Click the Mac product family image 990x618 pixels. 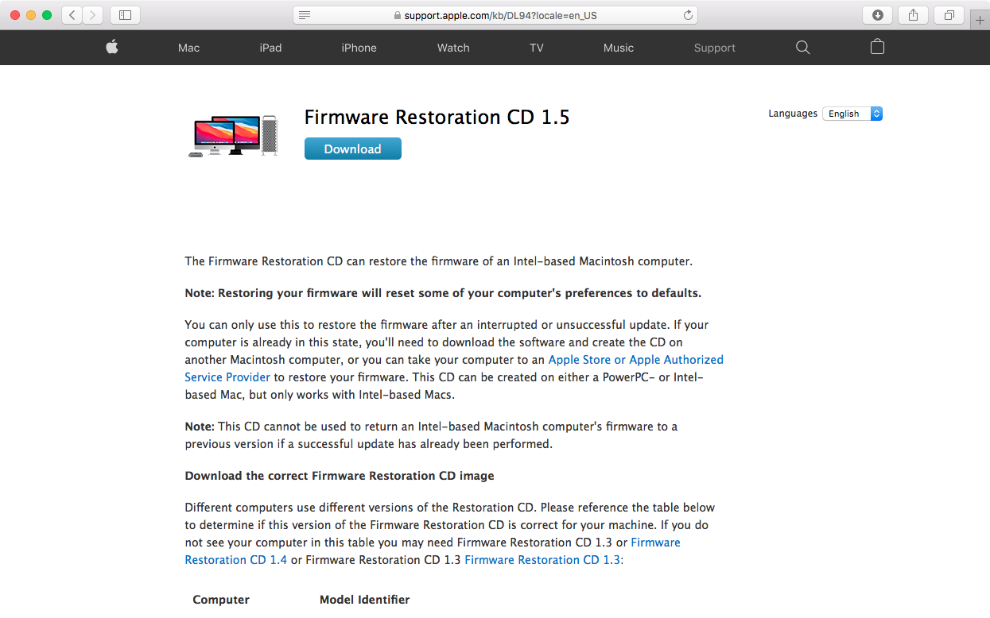(234, 136)
